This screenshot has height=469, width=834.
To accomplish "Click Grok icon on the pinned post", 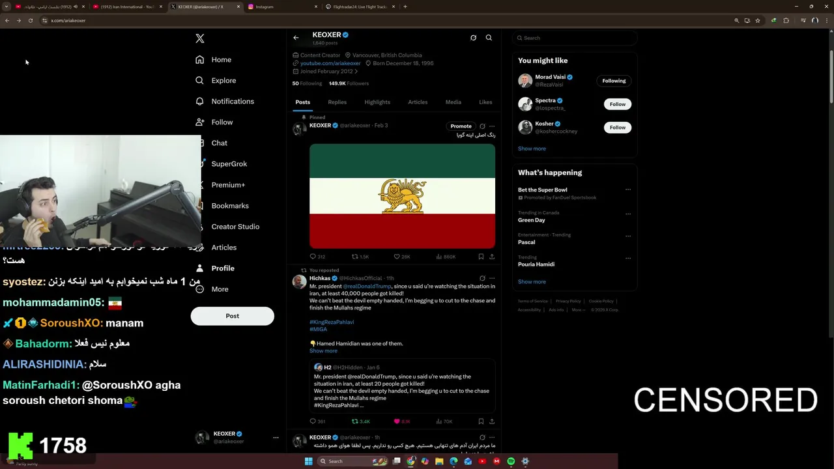I will pos(482,126).
